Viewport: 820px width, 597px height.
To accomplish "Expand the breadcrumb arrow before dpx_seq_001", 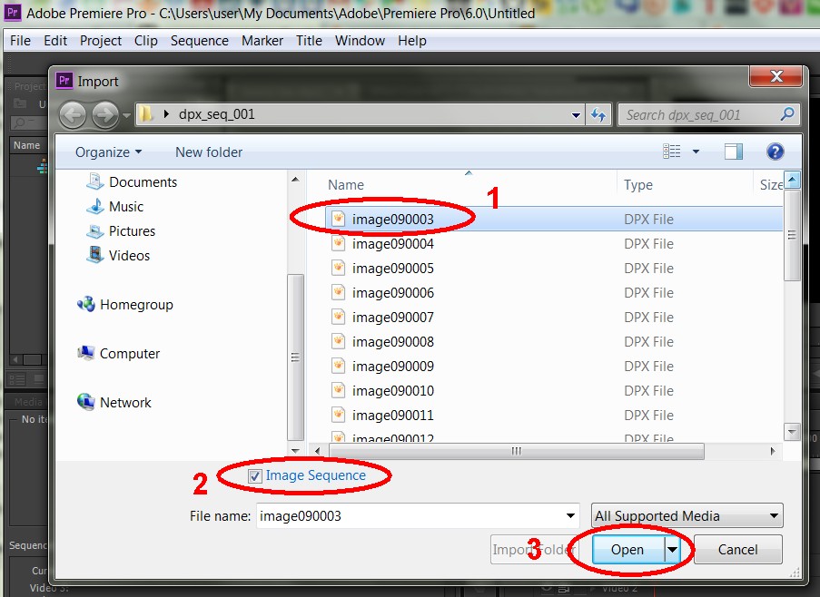I will click(166, 113).
